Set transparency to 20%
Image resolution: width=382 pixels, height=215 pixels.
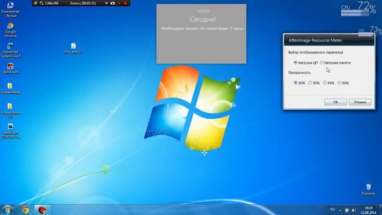[295, 83]
